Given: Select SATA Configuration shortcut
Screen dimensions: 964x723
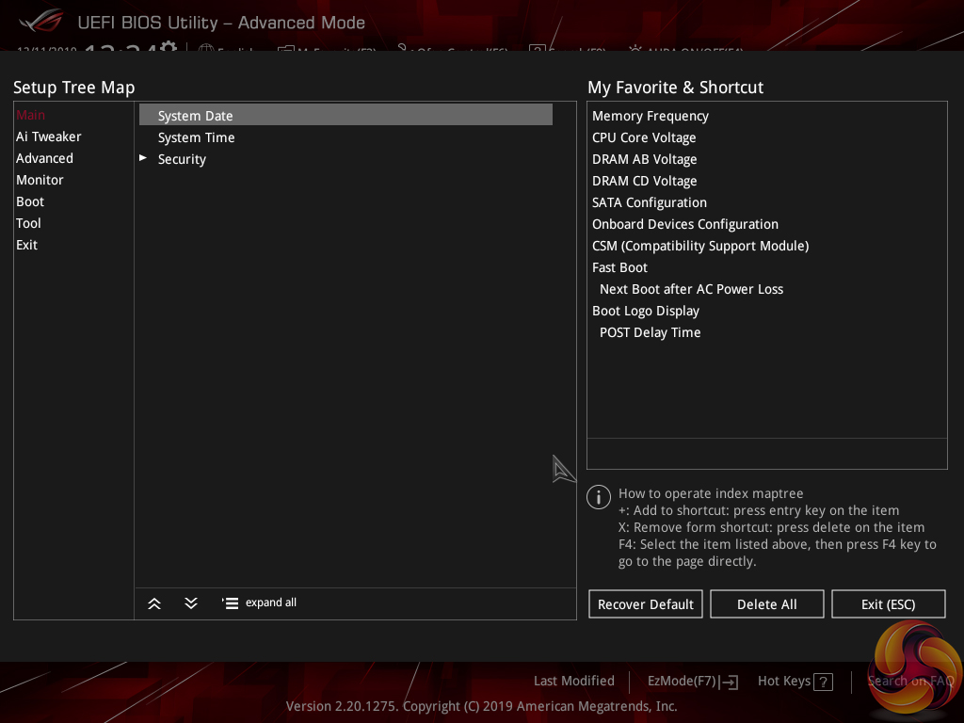Looking at the screenshot, I should coord(650,202).
